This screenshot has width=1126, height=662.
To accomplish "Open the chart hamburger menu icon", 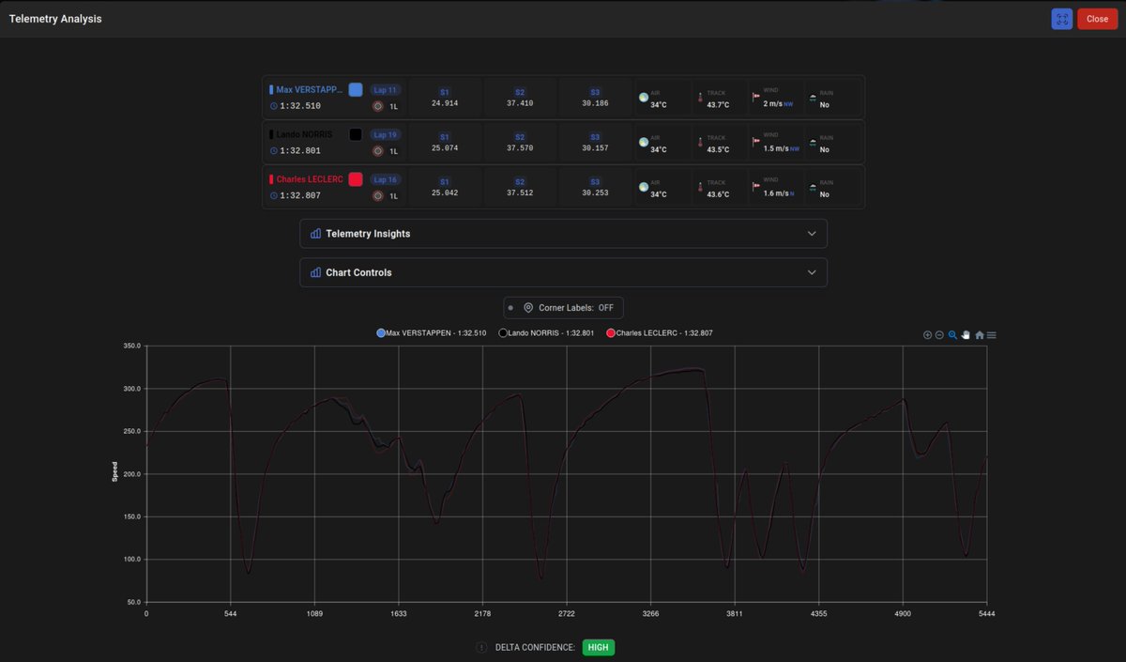I will coord(990,334).
